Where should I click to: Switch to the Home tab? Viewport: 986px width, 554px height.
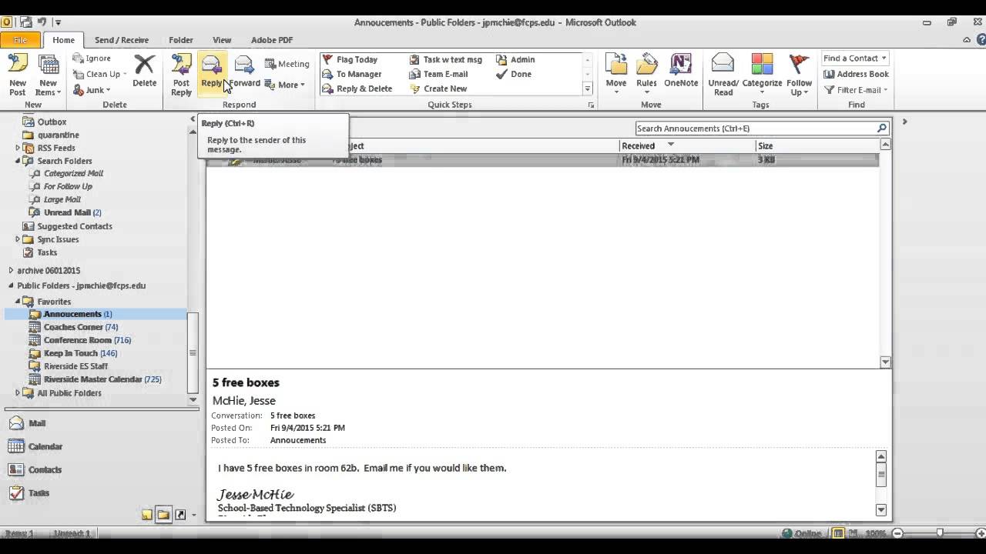[x=64, y=40]
